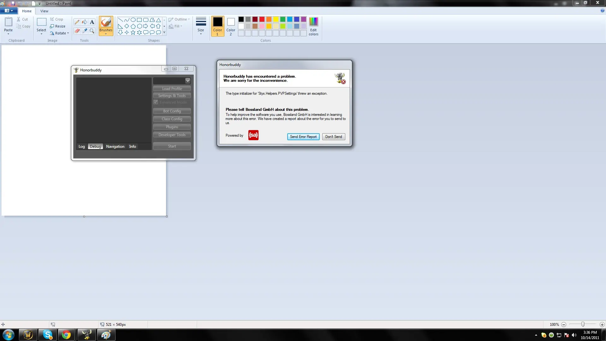Select the Color picker eyedropper tool
Viewport: 606px width, 341px height.
[x=84, y=31]
